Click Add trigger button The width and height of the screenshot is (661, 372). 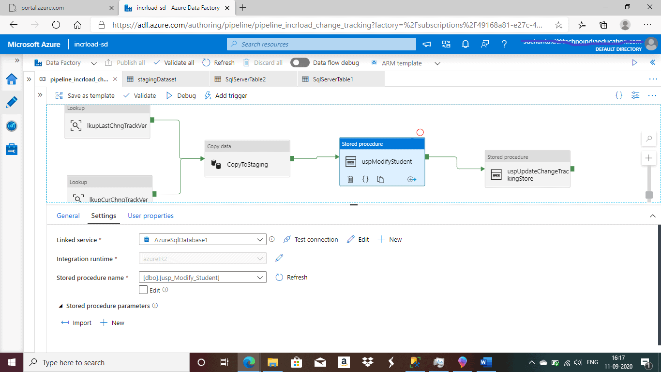click(225, 95)
